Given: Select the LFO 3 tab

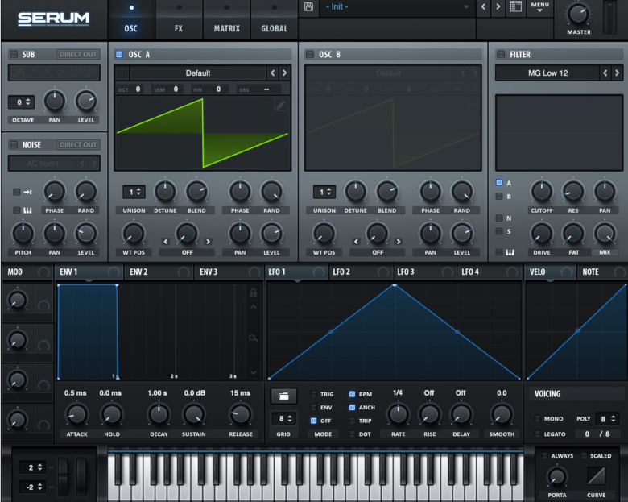Looking at the screenshot, I should tap(425, 272).
